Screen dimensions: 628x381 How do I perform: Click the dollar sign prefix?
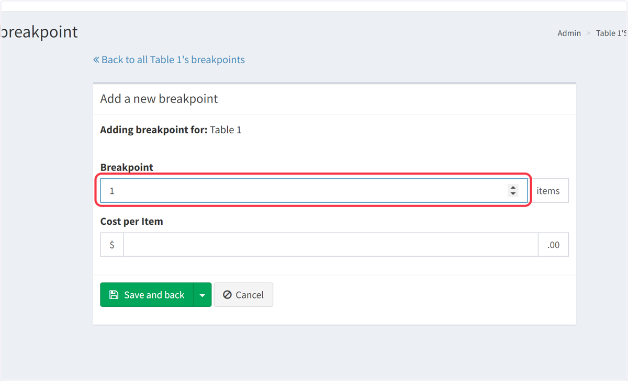coord(112,245)
